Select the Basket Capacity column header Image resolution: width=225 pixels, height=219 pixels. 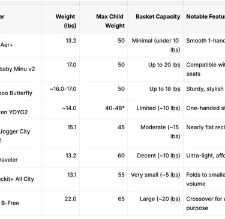click(x=155, y=19)
